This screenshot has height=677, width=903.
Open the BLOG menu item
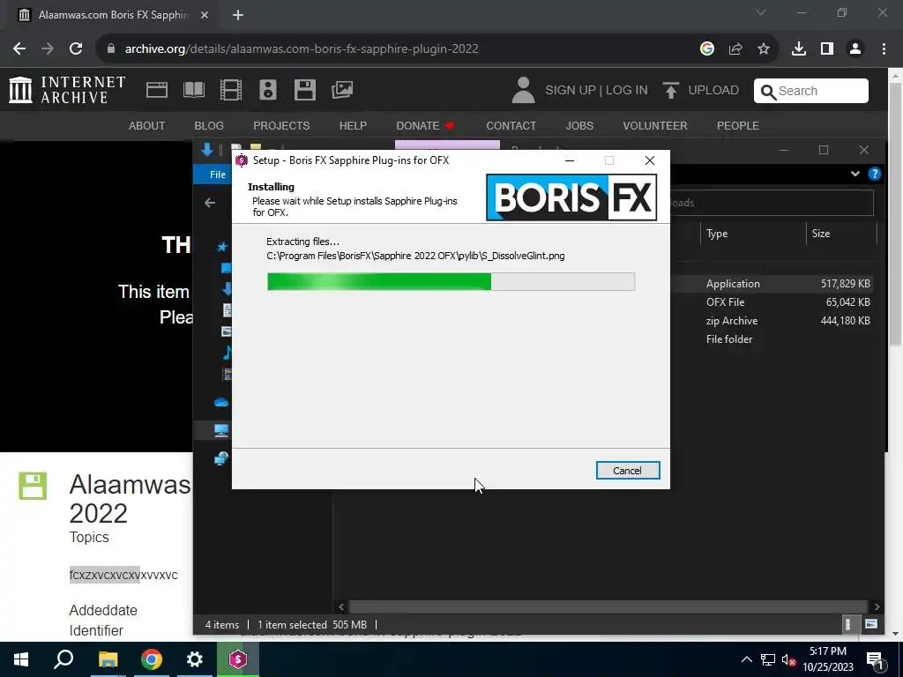click(209, 125)
